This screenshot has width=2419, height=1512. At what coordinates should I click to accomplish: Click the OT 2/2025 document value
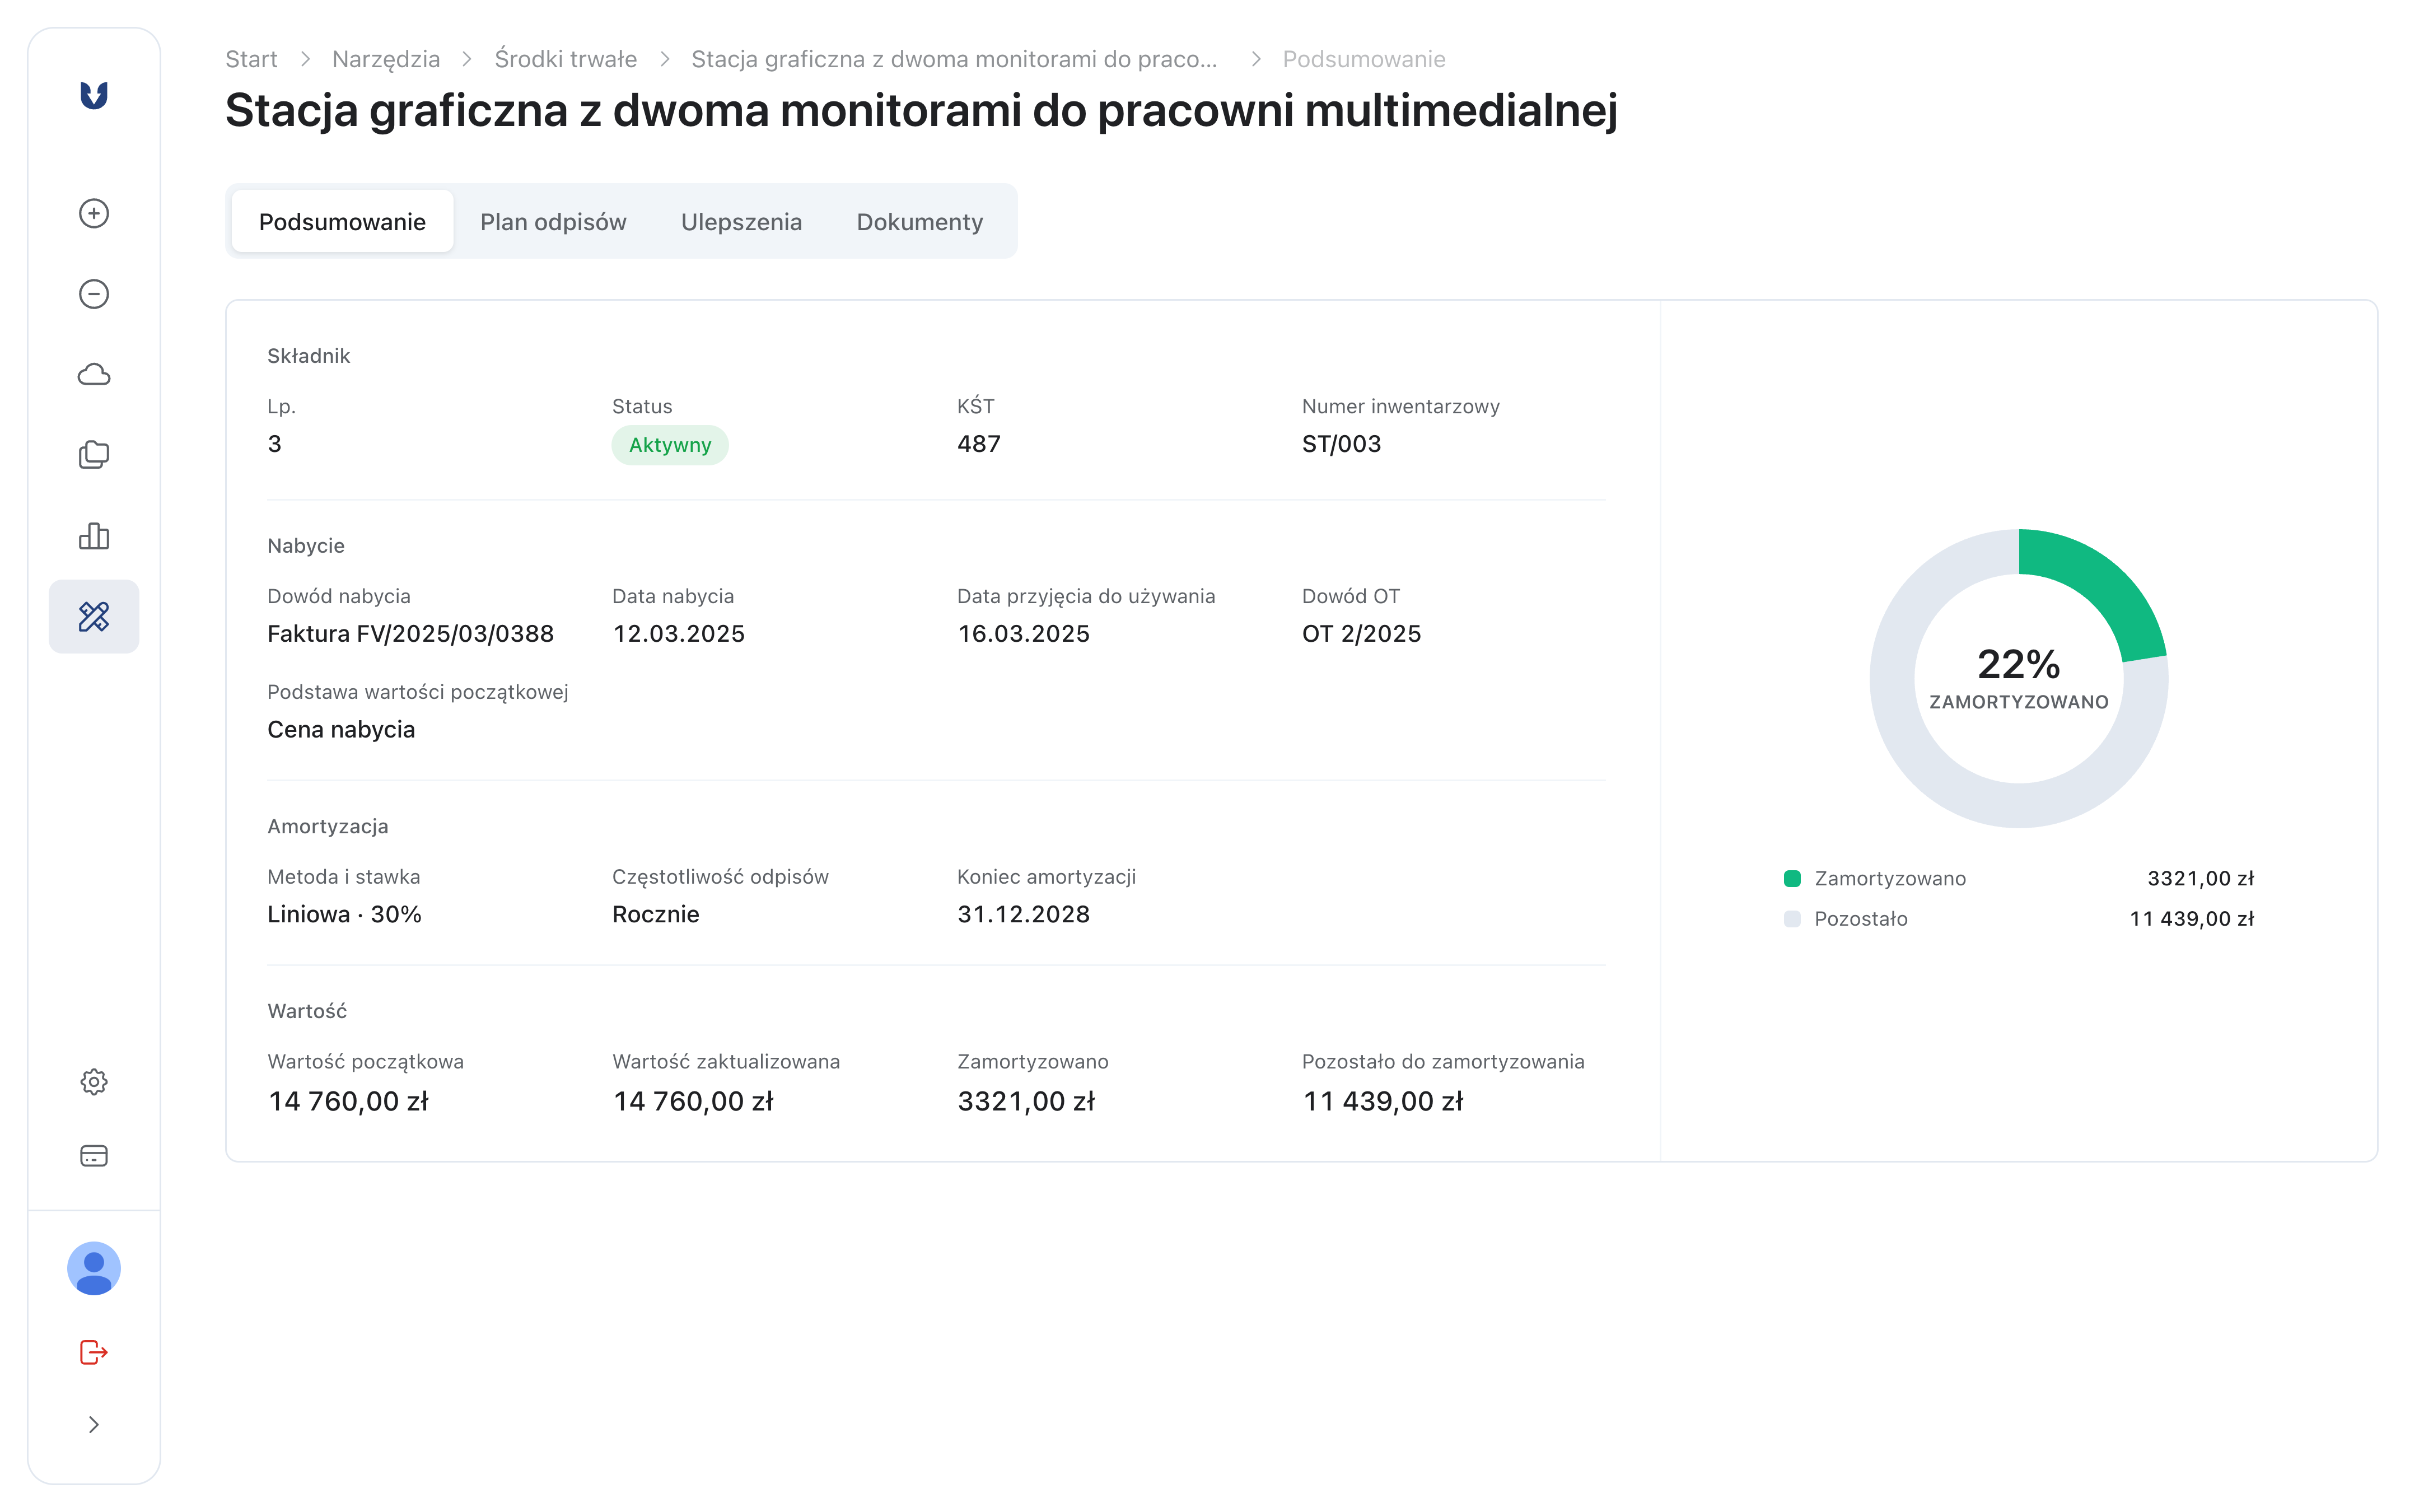(x=1361, y=634)
